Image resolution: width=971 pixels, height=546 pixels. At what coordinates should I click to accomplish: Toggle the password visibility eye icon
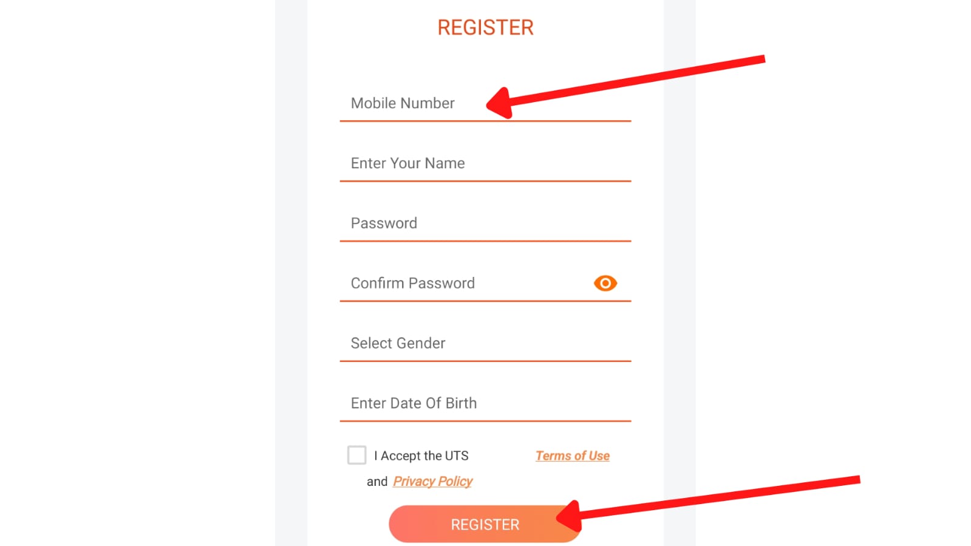[604, 282]
